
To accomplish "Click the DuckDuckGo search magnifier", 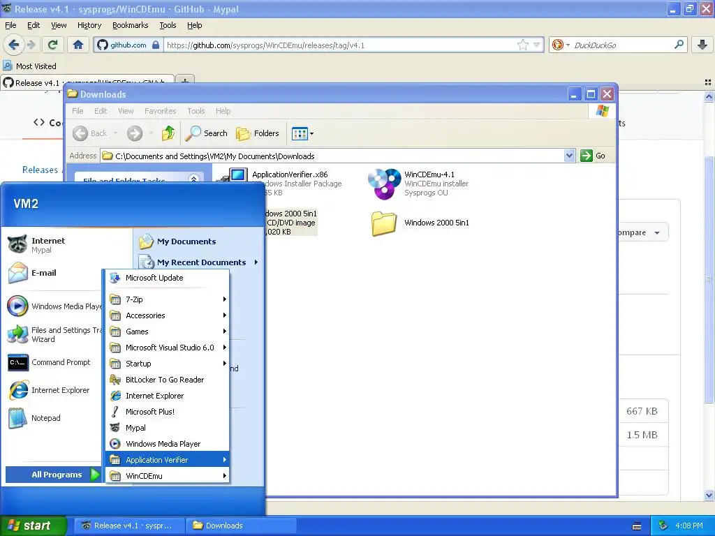I will 679,45.
